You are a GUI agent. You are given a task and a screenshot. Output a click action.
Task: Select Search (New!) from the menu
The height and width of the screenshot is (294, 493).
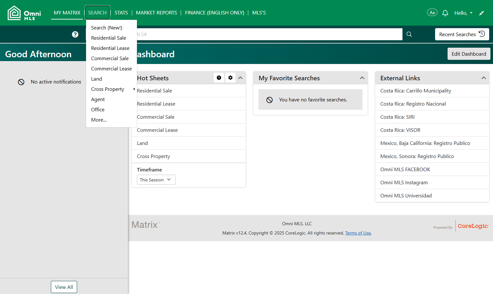click(111, 28)
